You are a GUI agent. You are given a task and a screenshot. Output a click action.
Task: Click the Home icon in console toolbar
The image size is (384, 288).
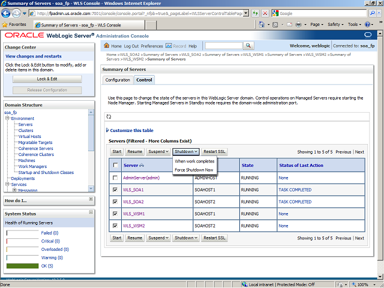point(107,46)
